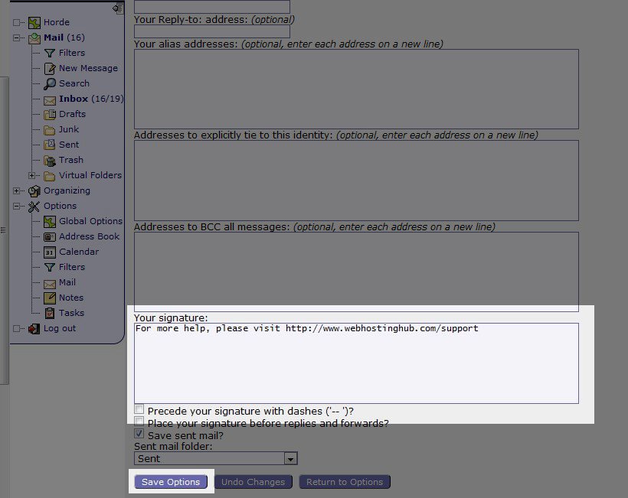The width and height of the screenshot is (628, 498).
Task: Click the New Message compose icon
Action: click(x=50, y=68)
